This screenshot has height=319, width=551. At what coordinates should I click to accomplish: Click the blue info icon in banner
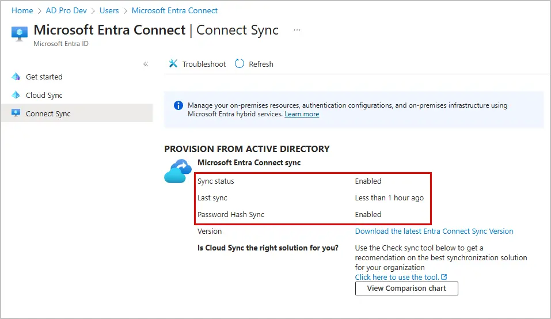tap(178, 106)
